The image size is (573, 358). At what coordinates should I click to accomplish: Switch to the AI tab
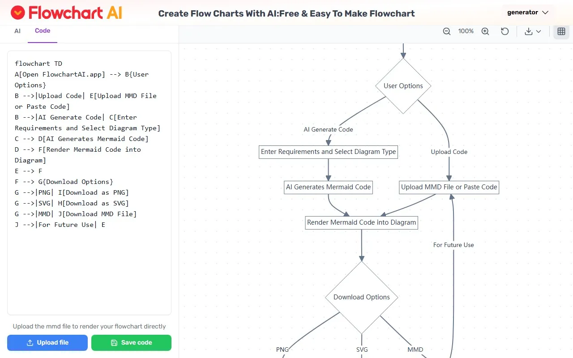click(17, 31)
